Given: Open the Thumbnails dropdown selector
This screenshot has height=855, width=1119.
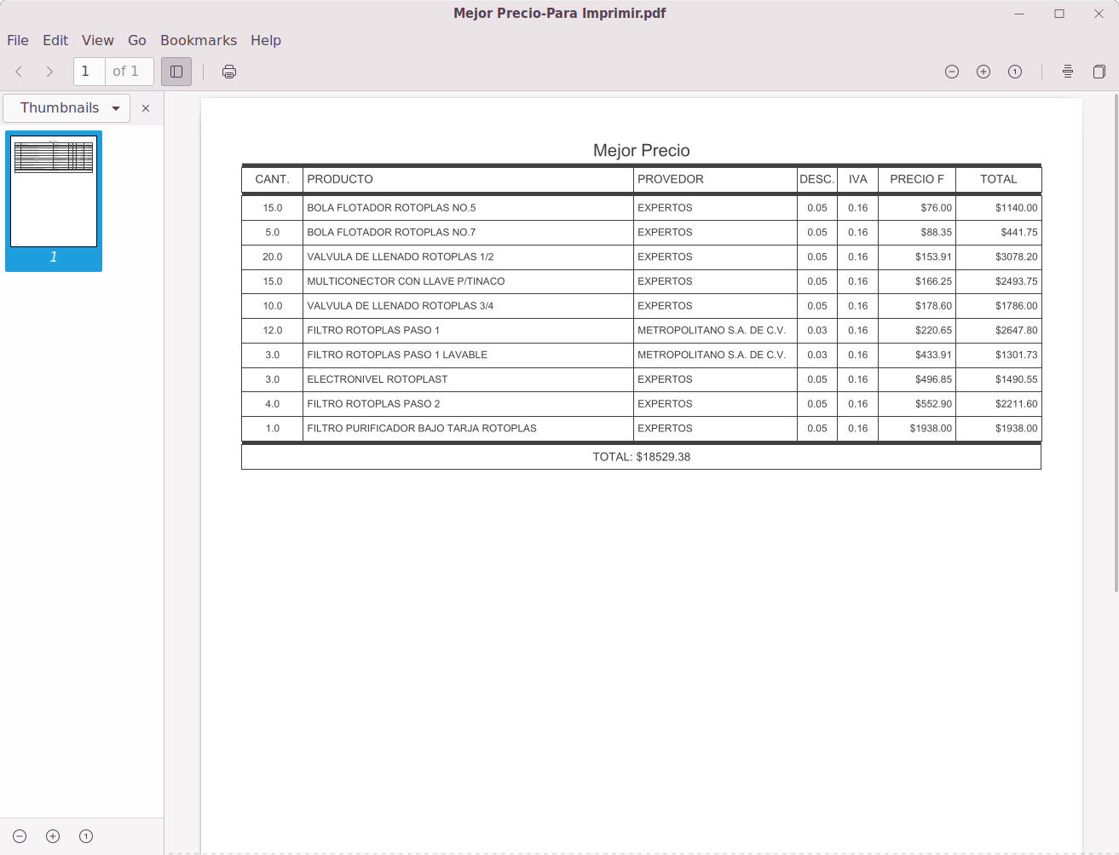Looking at the screenshot, I should coord(66,108).
